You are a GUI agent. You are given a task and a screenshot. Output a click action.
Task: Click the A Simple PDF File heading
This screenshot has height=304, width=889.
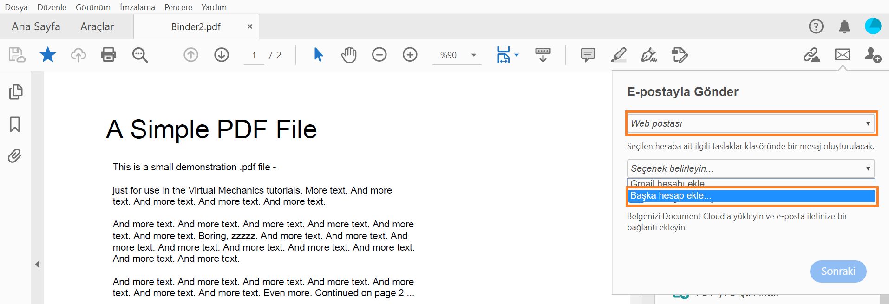coord(211,129)
